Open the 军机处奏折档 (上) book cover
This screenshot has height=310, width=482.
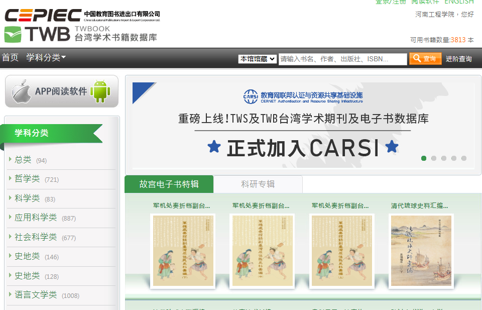click(341, 251)
